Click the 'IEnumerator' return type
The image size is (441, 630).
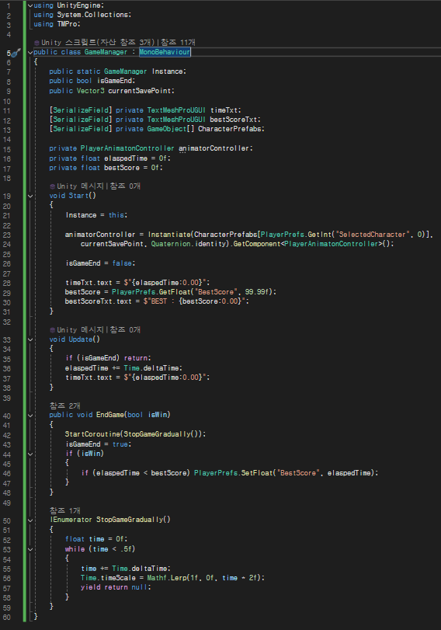click(x=71, y=520)
